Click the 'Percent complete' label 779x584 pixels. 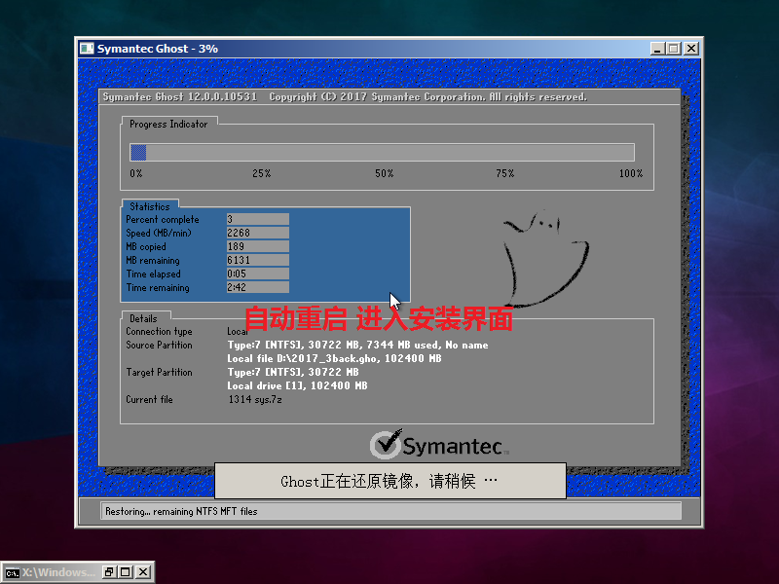[163, 220]
